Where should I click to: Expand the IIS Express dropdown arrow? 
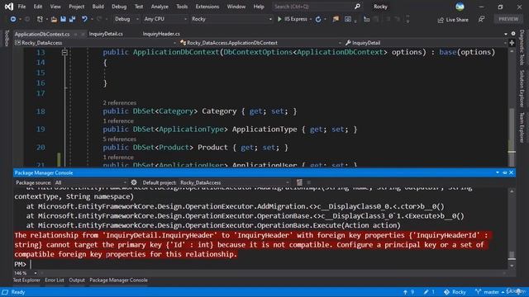pyautogui.click(x=311, y=19)
